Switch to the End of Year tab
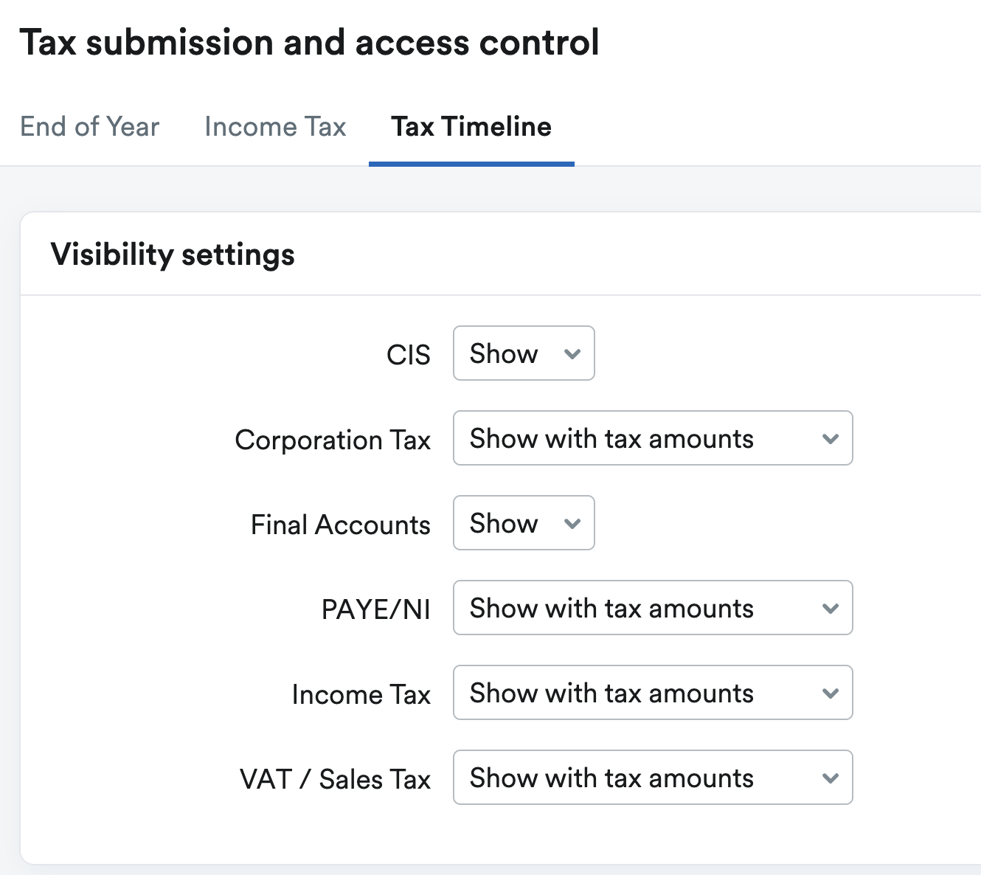 89,127
